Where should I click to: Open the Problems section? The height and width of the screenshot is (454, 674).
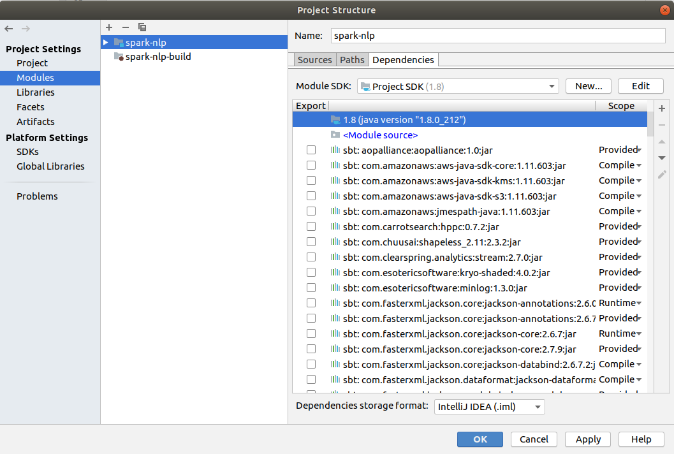click(x=37, y=196)
